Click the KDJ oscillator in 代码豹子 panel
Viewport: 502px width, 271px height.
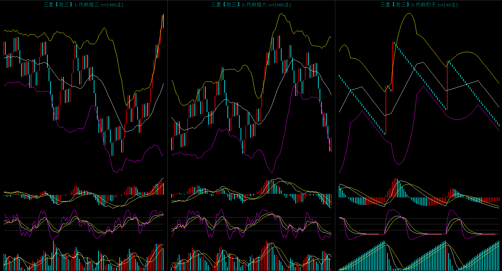[x=419, y=224]
